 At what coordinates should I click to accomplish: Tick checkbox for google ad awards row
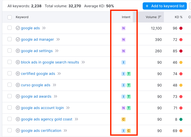point(10,96)
